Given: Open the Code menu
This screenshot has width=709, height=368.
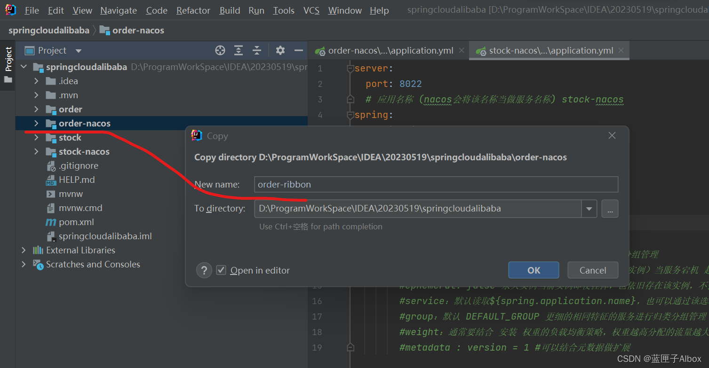Looking at the screenshot, I should pos(157,10).
